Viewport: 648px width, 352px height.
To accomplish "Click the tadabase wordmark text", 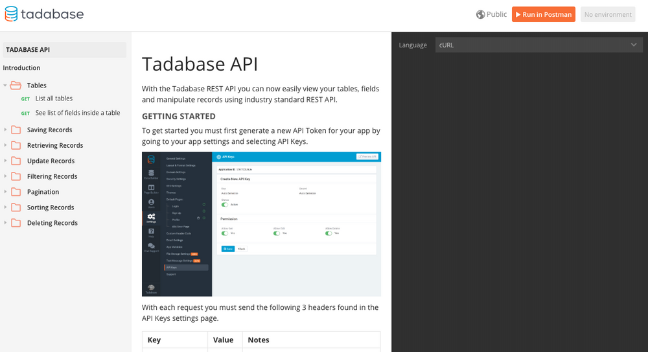I will (x=52, y=14).
